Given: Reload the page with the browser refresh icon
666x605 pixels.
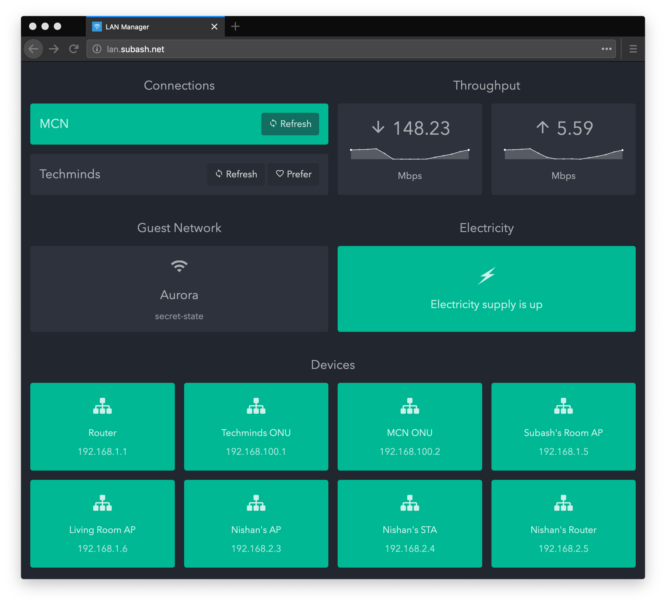Looking at the screenshot, I should tap(74, 49).
